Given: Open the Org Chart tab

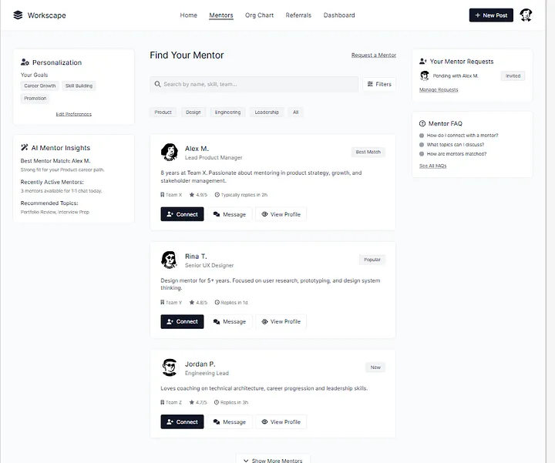Looking at the screenshot, I should click(x=260, y=15).
